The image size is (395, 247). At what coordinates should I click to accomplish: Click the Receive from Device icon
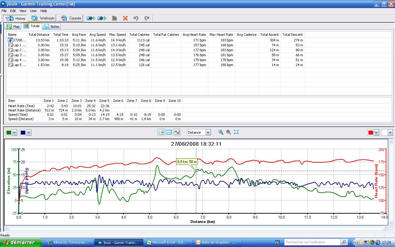[x=102, y=18]
